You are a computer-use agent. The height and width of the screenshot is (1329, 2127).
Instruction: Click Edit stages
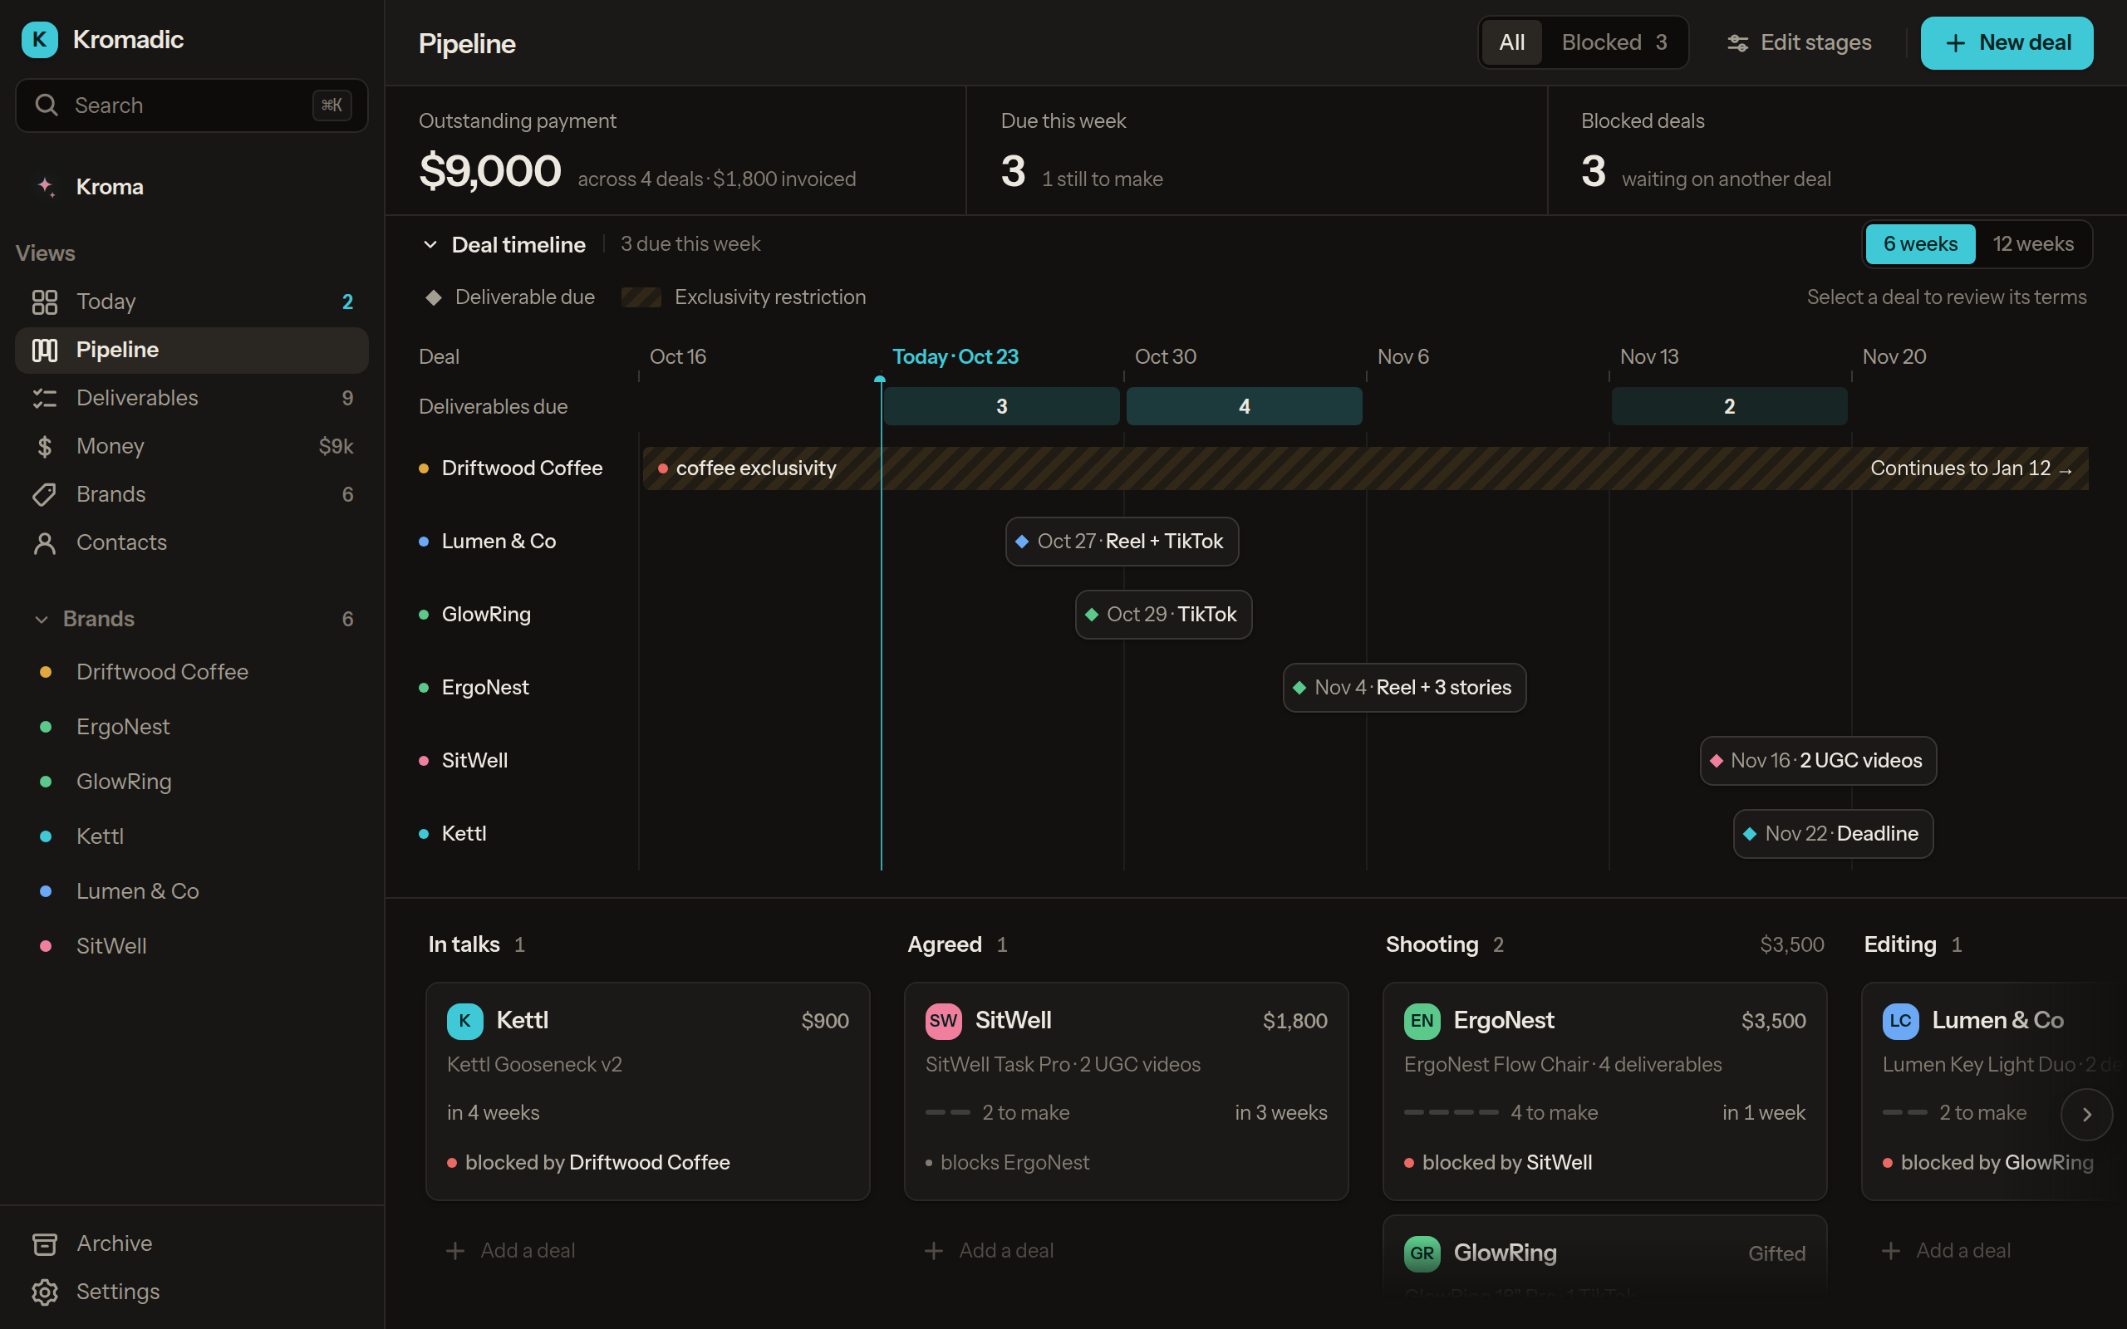coord(1799,42)
